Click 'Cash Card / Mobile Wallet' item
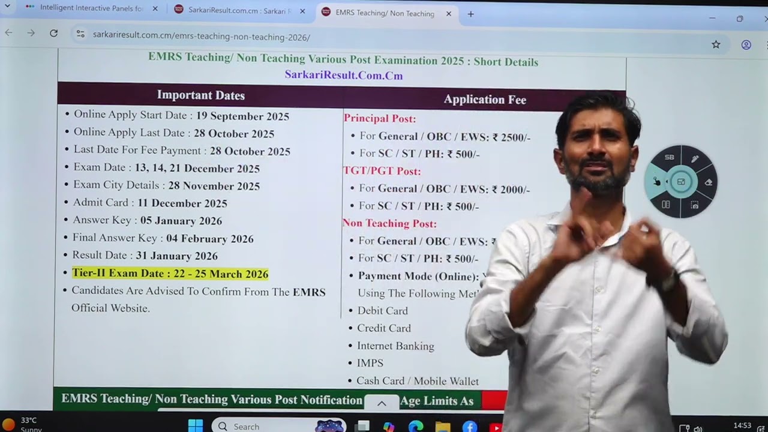 point(418,381)
